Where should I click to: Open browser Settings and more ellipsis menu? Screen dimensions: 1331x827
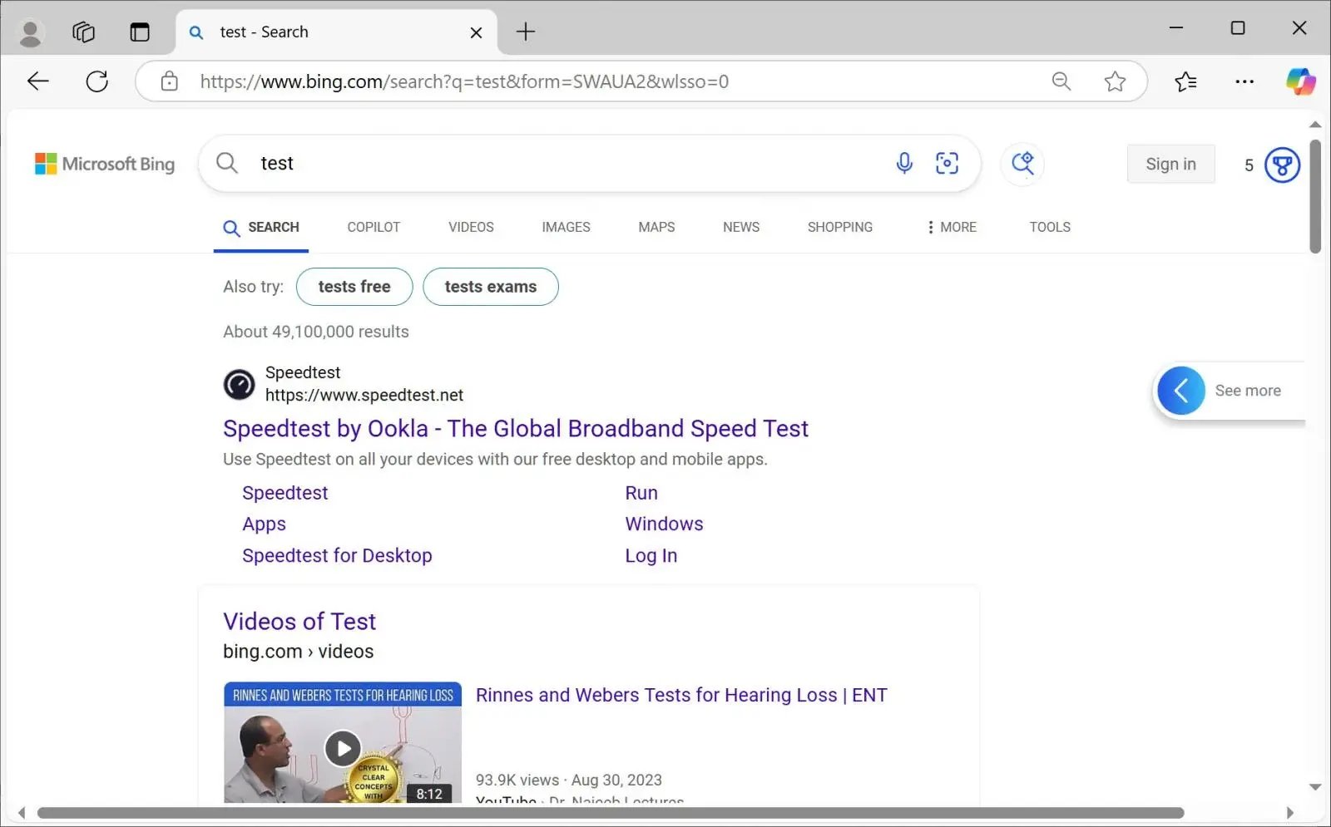tap(1244, 81)
